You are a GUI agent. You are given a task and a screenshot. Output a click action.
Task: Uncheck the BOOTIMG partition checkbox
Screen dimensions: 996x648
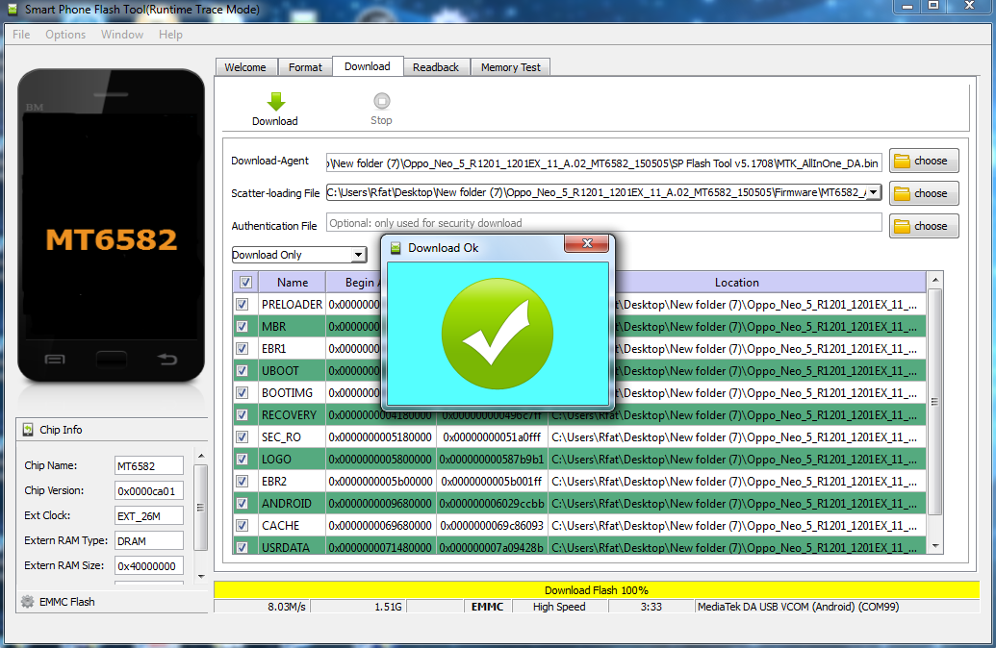point(242,393)
